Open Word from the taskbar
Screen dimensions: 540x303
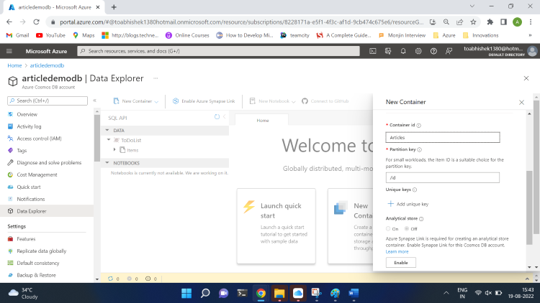point(354,294)
